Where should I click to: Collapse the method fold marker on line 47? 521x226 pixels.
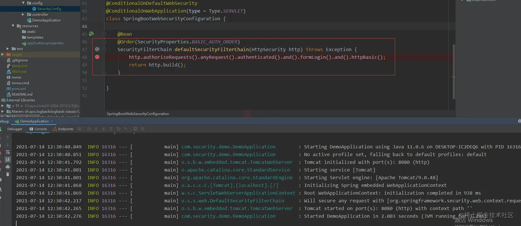click(104, 50)
